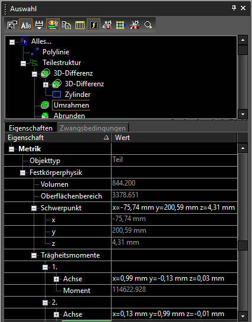Image resolution: width=252 pixels, height=322 pixels.
Task: Click the top-level 3D-Differenz cube icon
Action: [45, 73]
